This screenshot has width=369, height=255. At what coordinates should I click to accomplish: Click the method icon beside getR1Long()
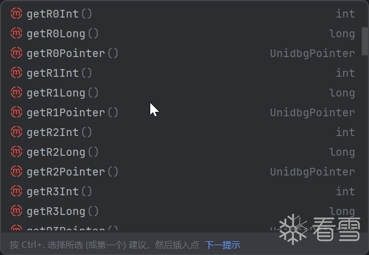click(x=16, y=93)
